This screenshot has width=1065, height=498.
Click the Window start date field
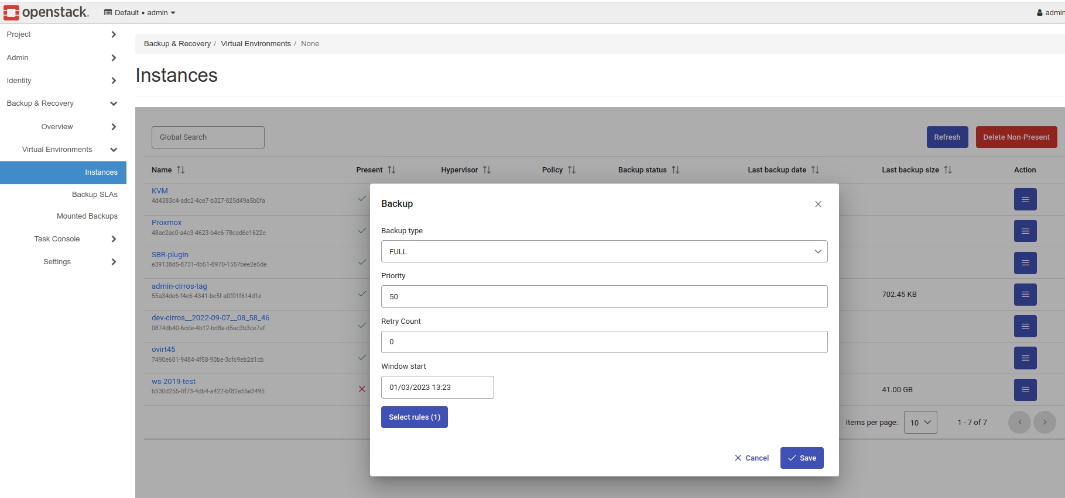click(x=437, y=388)
